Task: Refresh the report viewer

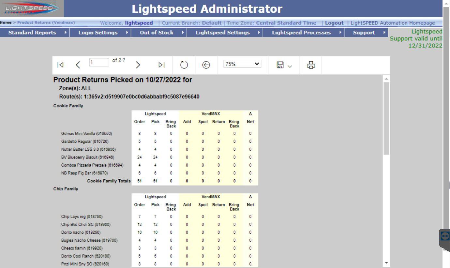Action: pos(184,65)
